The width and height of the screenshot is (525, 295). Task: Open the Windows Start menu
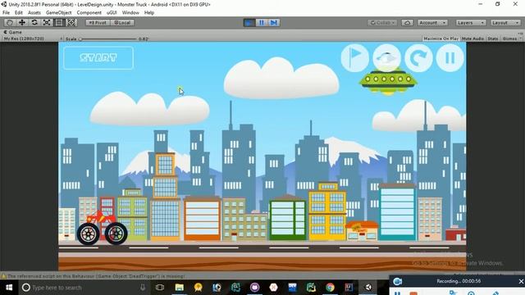pyautogui.click(x=9, y=288)
